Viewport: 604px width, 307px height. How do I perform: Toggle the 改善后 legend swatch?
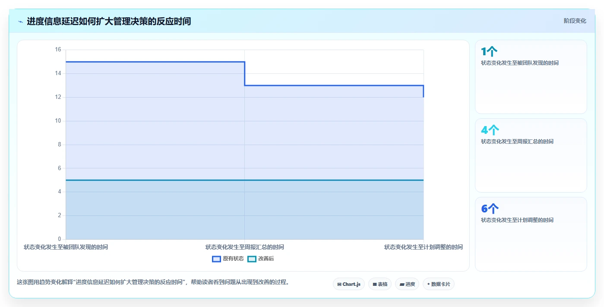tap(252, 259)
